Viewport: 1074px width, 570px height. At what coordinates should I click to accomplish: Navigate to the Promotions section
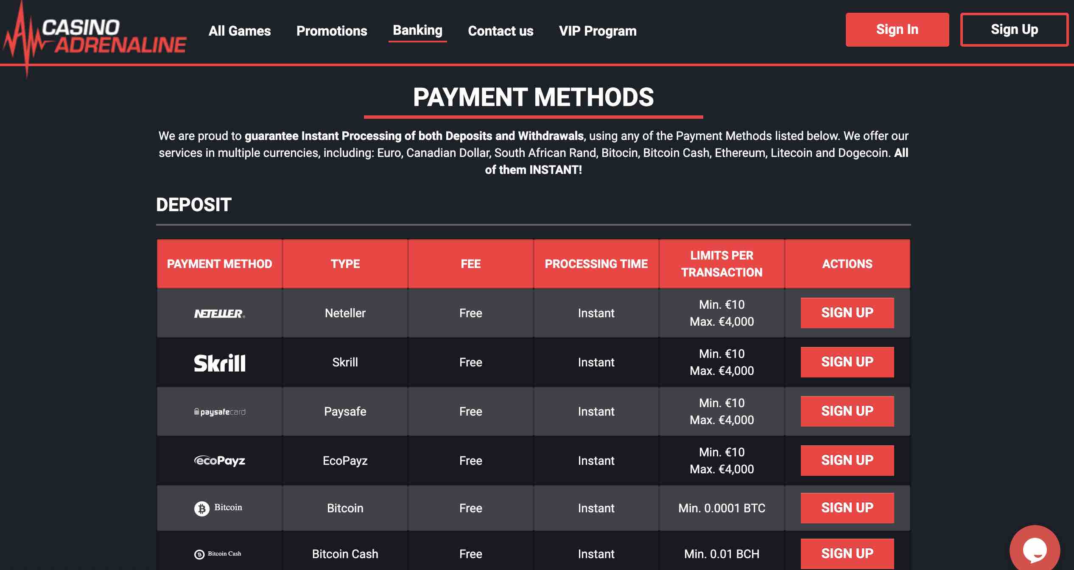[332, 31]
